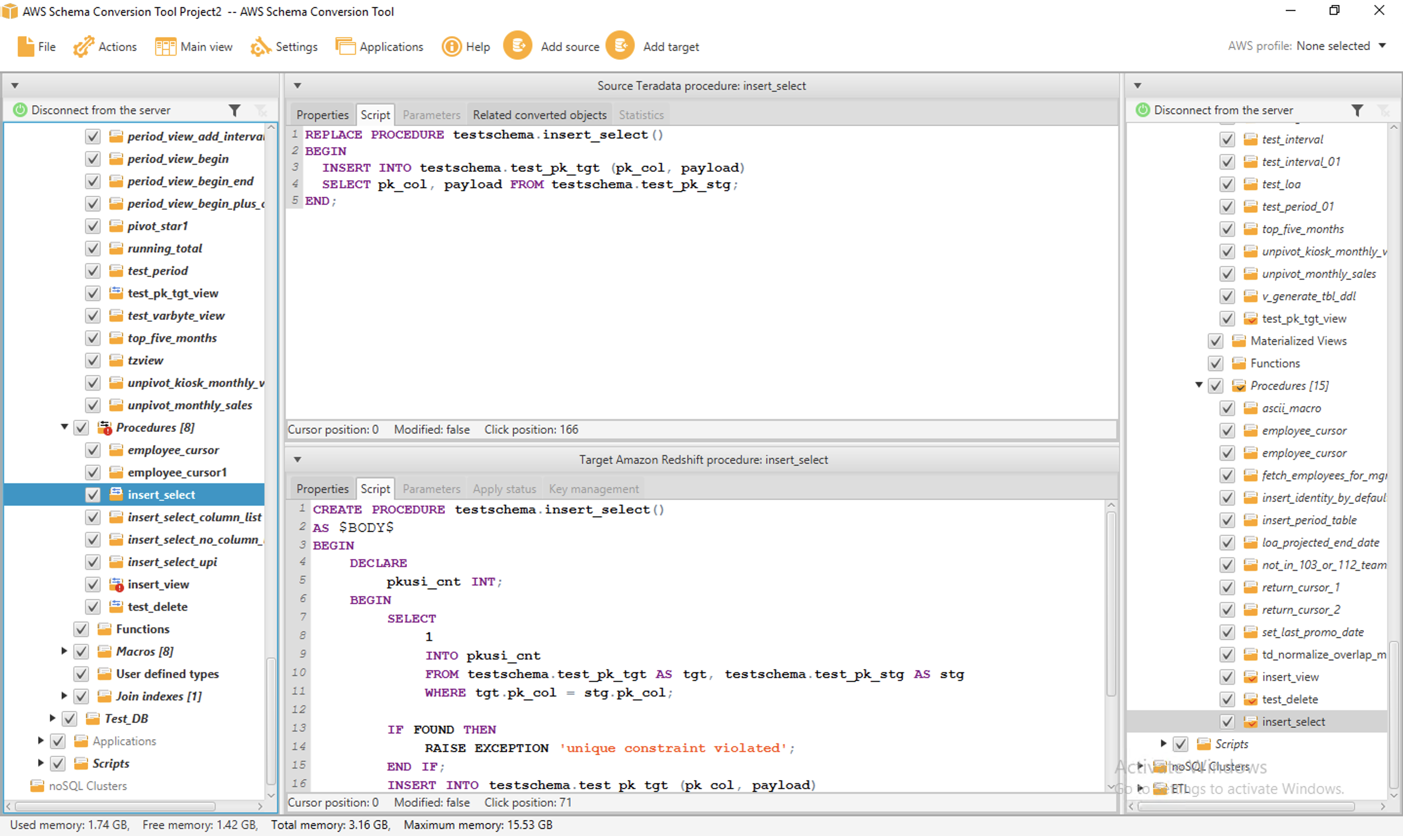The image size is (1403, 836).
Task: Click Disconnect from the server on left panel
Action: (100, 111)
